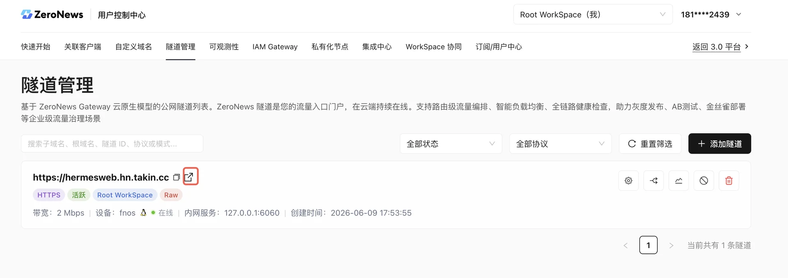Click the ZeroNews logo
This screenshot has height=278, width=788.
tap(52, 15)
